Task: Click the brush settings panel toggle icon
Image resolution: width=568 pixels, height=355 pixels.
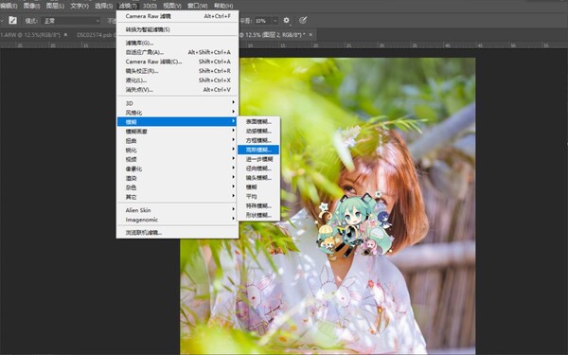Action: point(12,20)
